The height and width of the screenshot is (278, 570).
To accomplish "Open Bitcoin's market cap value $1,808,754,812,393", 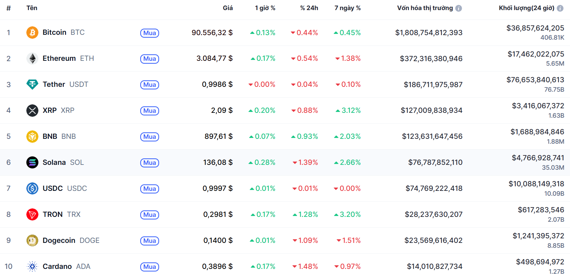I will click(428, 33).
